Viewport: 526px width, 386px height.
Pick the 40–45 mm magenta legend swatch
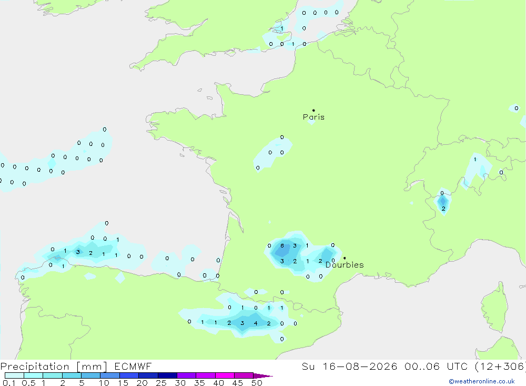(x=225, y=375)
